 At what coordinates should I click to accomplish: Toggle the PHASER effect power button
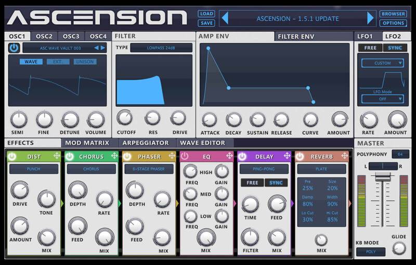(x=127, y=156)
